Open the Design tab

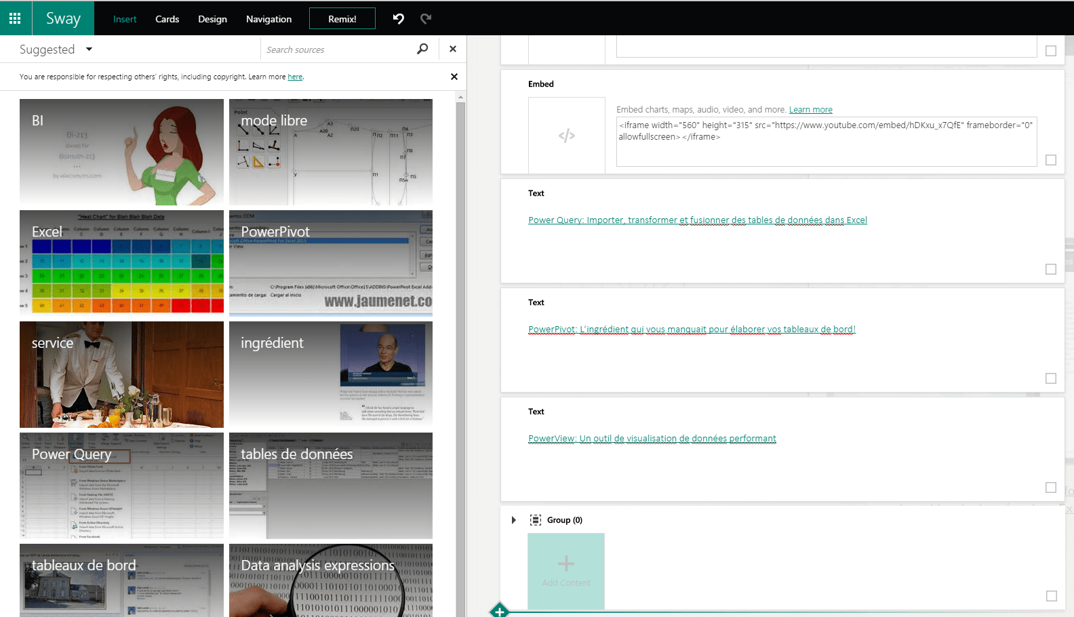point(212,19)
